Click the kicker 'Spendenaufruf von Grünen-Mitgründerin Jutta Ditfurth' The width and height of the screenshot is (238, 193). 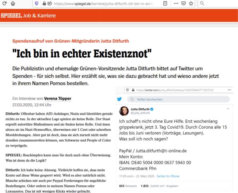[70, 41]
